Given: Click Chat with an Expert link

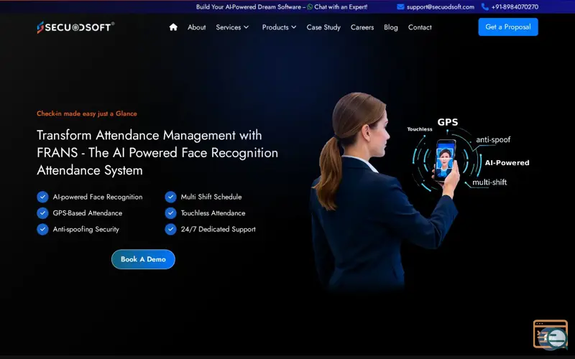Looking at the screenshot, I should (x=341, y=6).
